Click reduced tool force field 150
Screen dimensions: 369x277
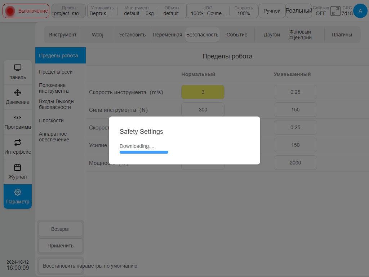click(295, 110)
